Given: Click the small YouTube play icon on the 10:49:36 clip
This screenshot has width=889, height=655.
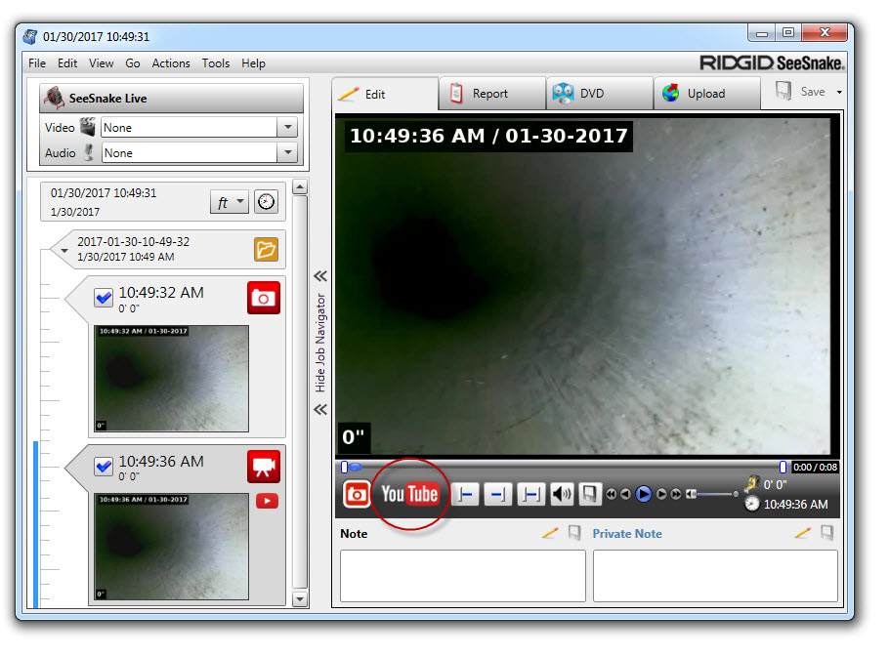Looking at the screenshot, I should (267, 501).
